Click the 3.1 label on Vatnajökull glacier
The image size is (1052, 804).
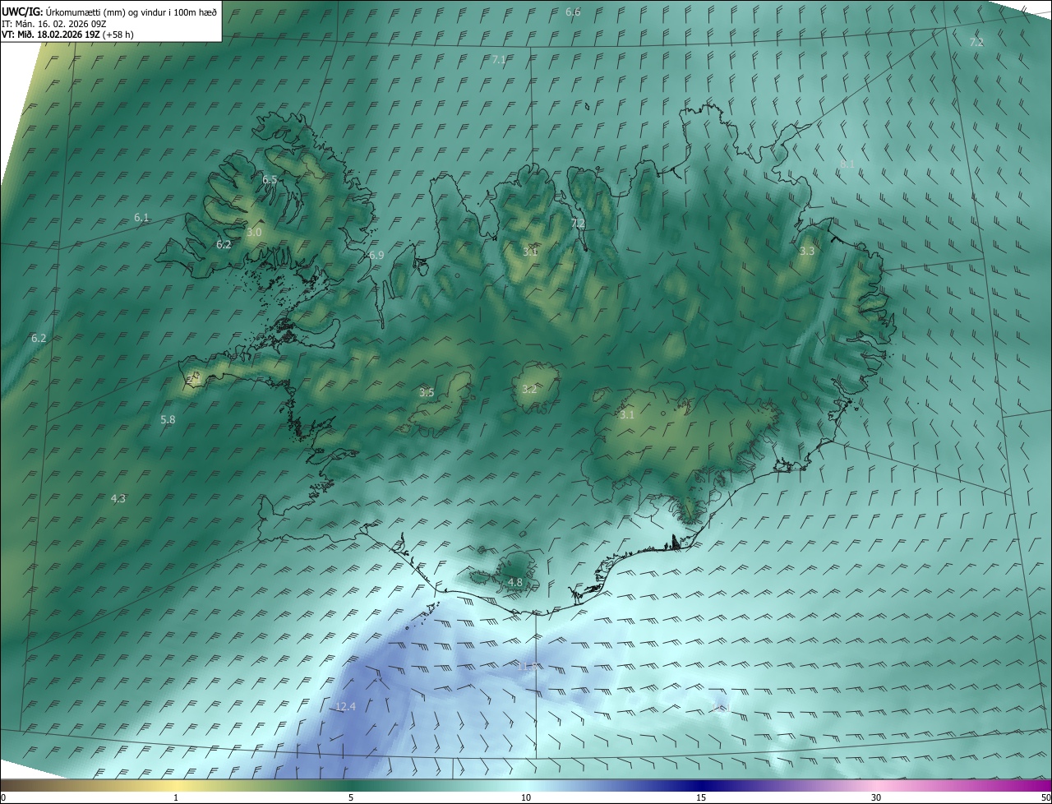[x=627, y=415]
